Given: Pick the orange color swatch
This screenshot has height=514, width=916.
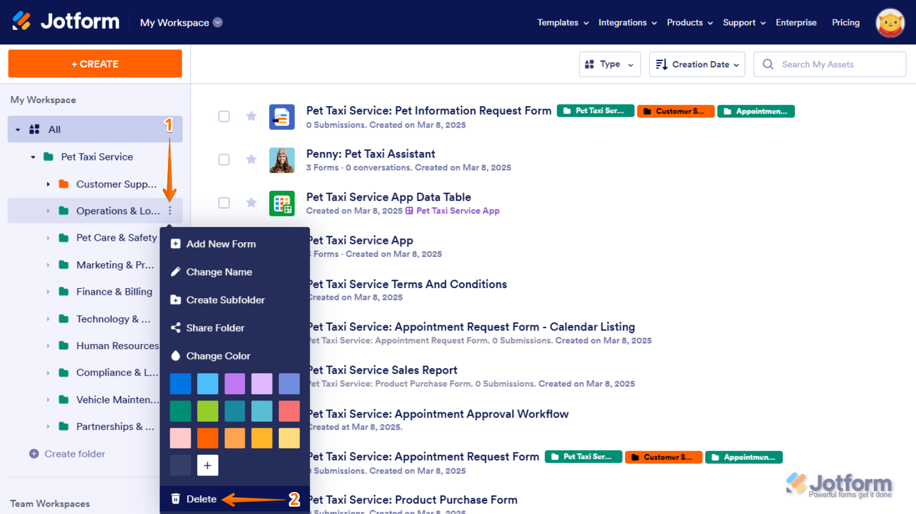Looking at the screenshot, I should (208, 438).
